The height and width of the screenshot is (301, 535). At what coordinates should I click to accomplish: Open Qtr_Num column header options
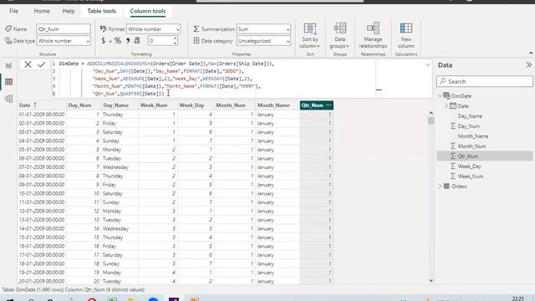pos(329,105)
